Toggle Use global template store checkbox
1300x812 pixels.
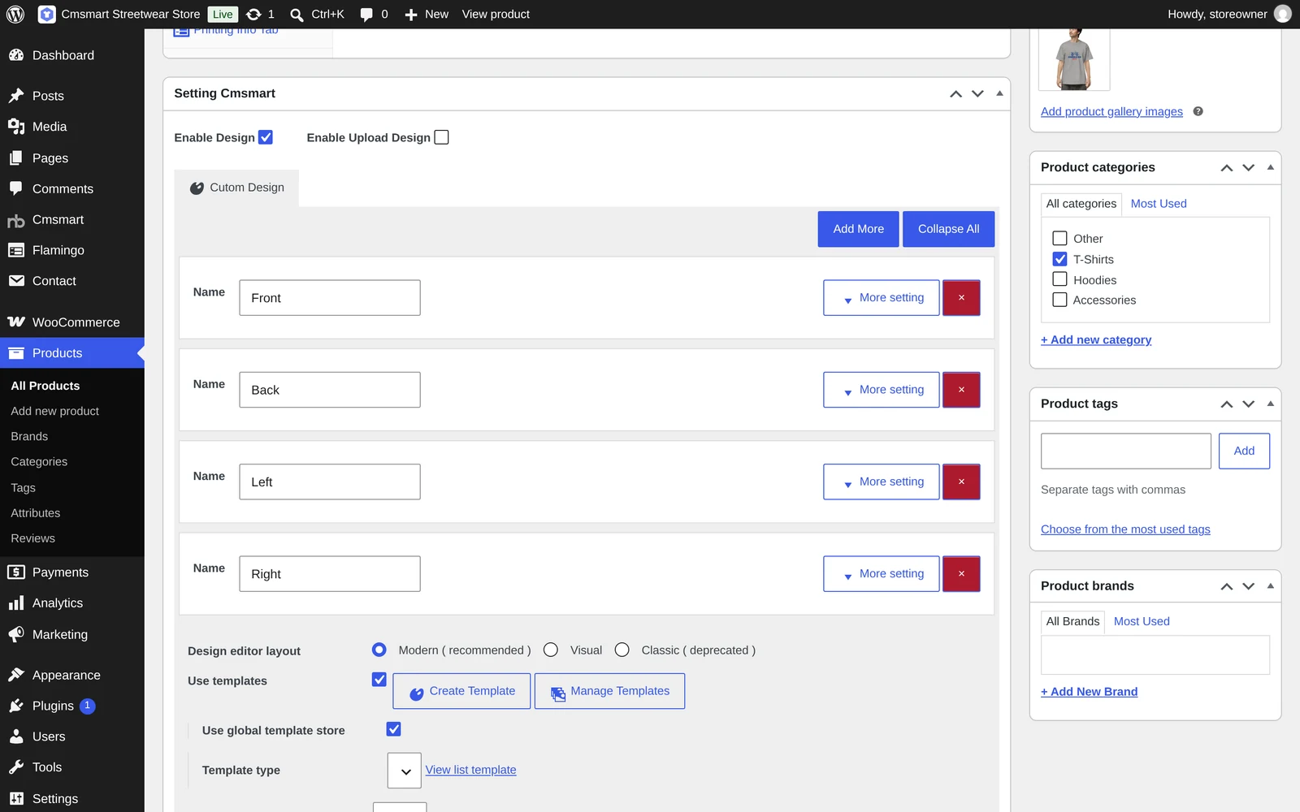click(393, 729)
